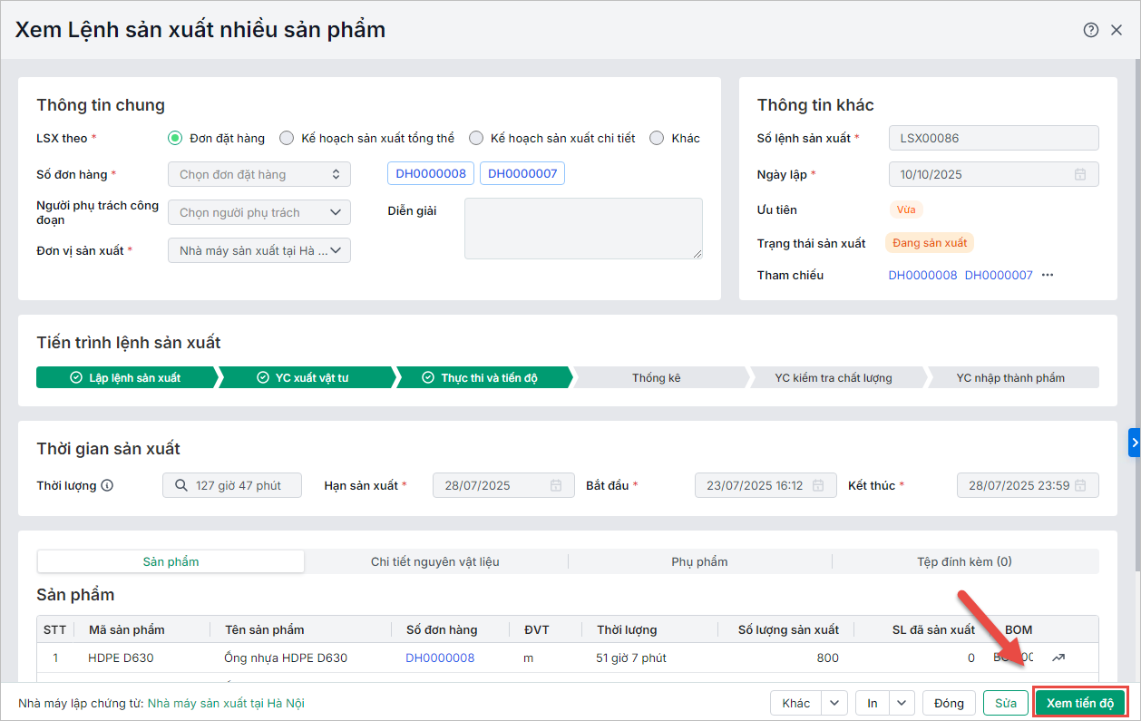Image resolution: width=1141 pixels, height=721 pixels.
Task: Expand the Chọn người phụ trách dropdown
Action: [258, 212]
